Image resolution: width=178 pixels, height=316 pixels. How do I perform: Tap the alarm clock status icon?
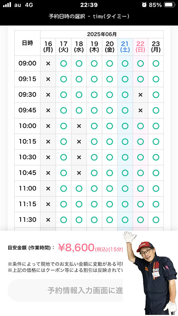[144, 5]
